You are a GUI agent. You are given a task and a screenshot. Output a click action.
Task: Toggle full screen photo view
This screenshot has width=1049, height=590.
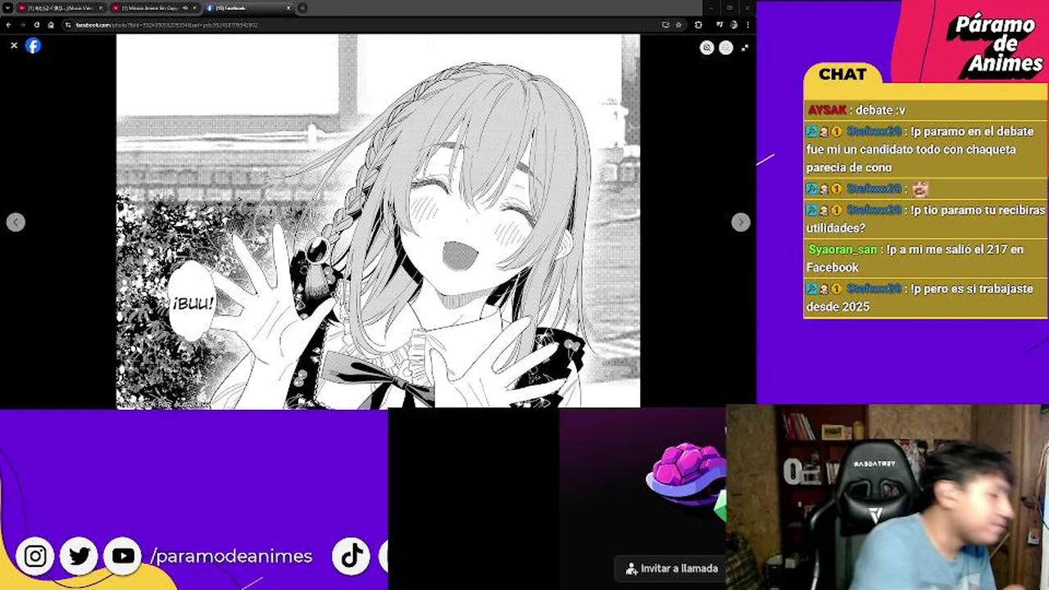pyautogui.click(x=745, y=48)
